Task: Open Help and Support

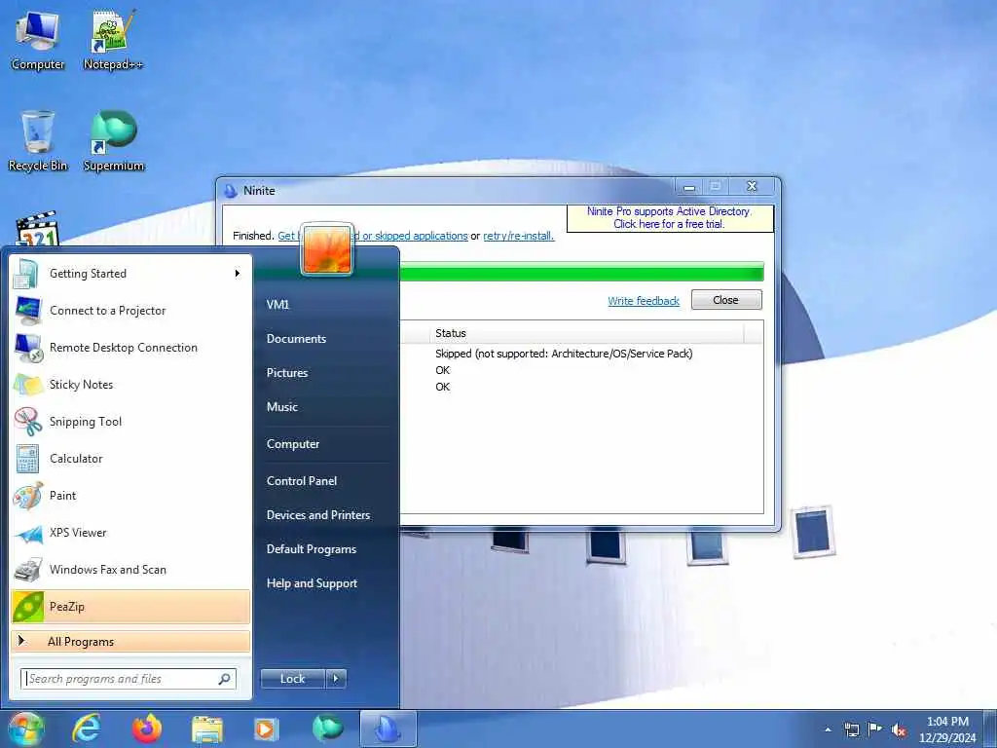Action: [x=312, y=583]
